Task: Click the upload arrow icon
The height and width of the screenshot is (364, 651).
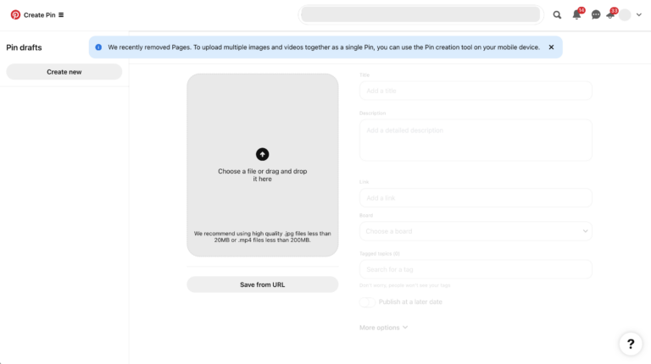Action: coord(263,154)
